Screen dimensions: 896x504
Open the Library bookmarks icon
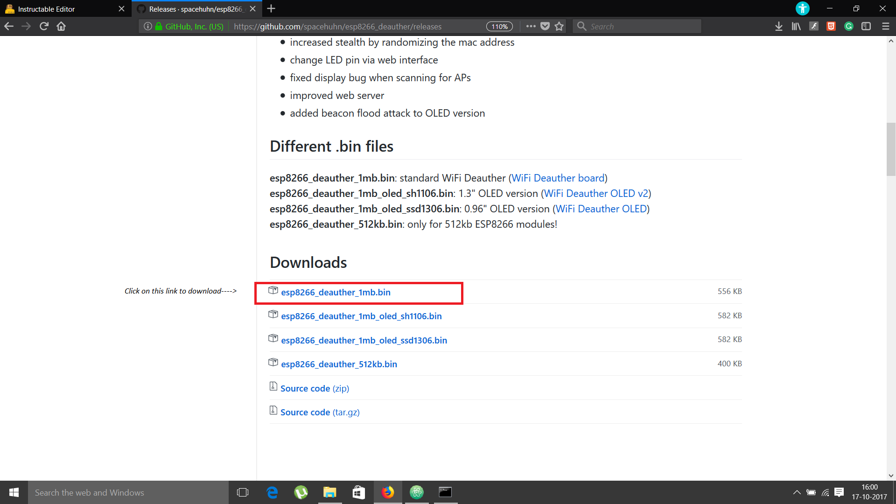[x=796, y=27]
